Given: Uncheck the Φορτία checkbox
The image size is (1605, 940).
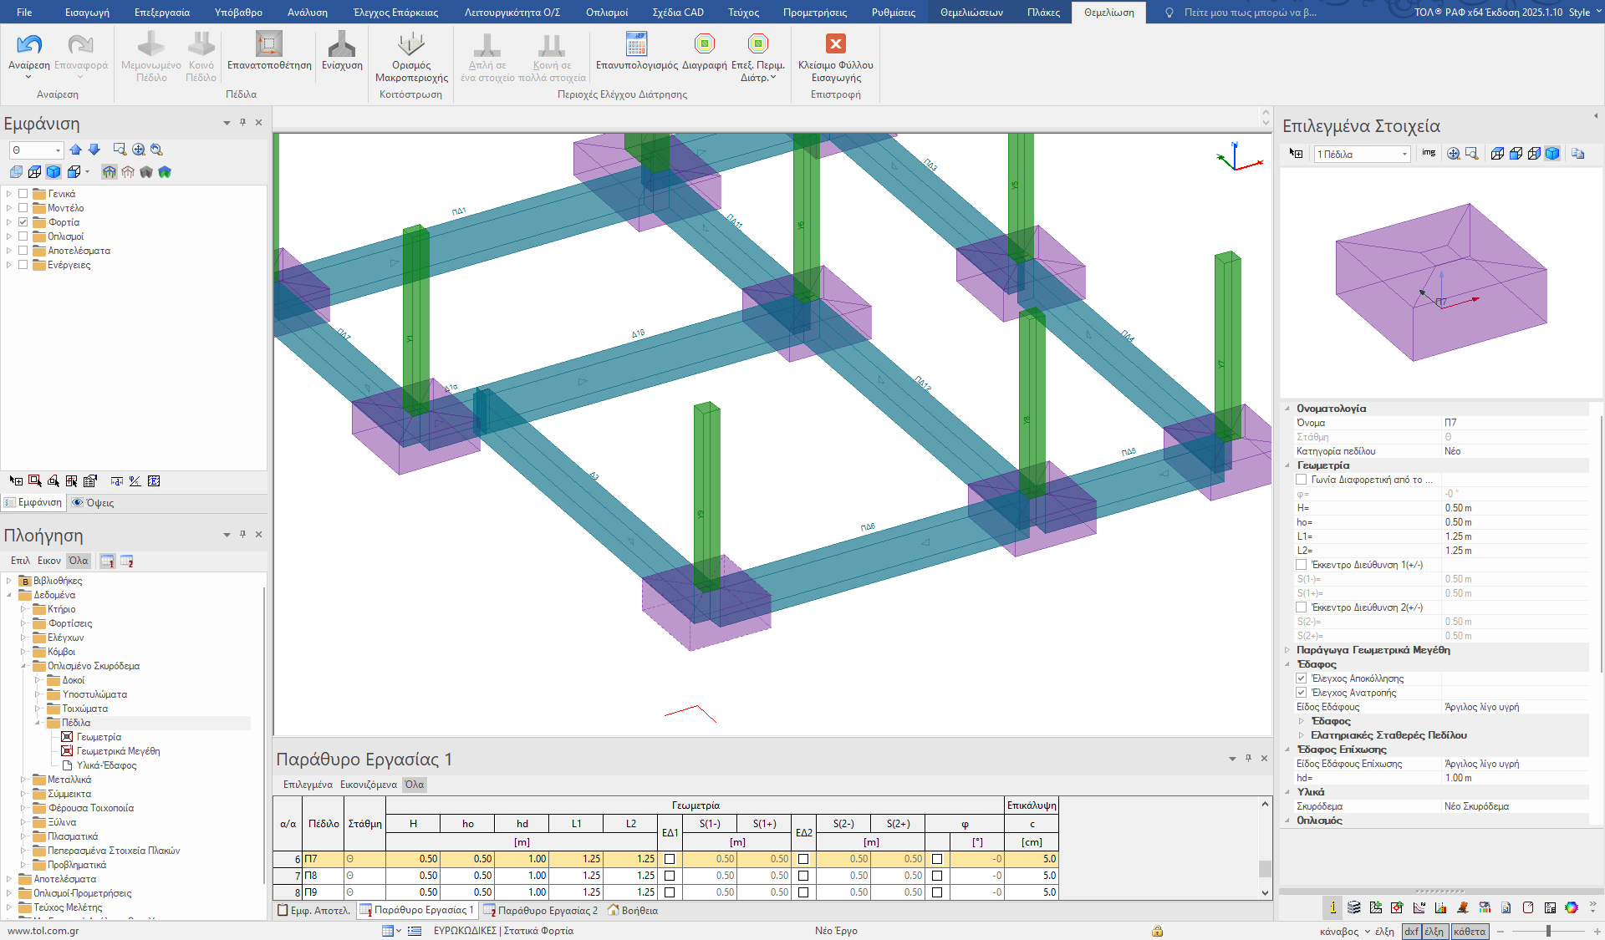Looking at the screenshot, I should 23,222.
